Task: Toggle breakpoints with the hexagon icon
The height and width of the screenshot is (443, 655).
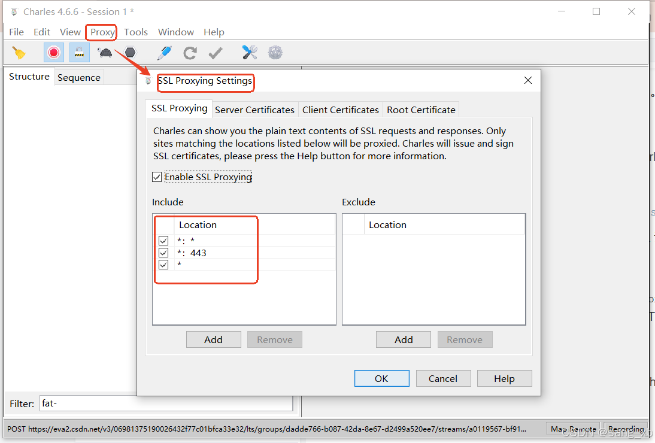Action: pyautogui.click(x=131, y=53)
